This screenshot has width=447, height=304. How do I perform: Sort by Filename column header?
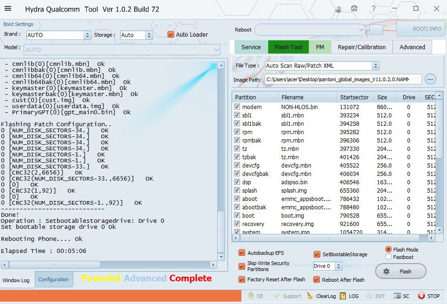(x=307, y=97)
